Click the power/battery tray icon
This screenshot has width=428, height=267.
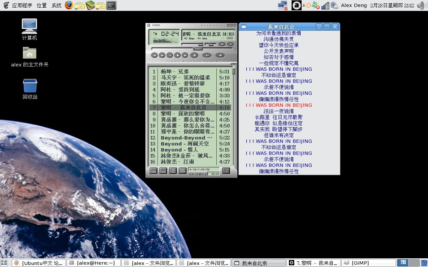point(334,5)
